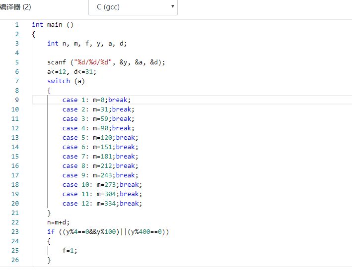Click the empty line 4 in editor
The height and width of the screenshot is (270, 352).
click(x=192, y=53)
